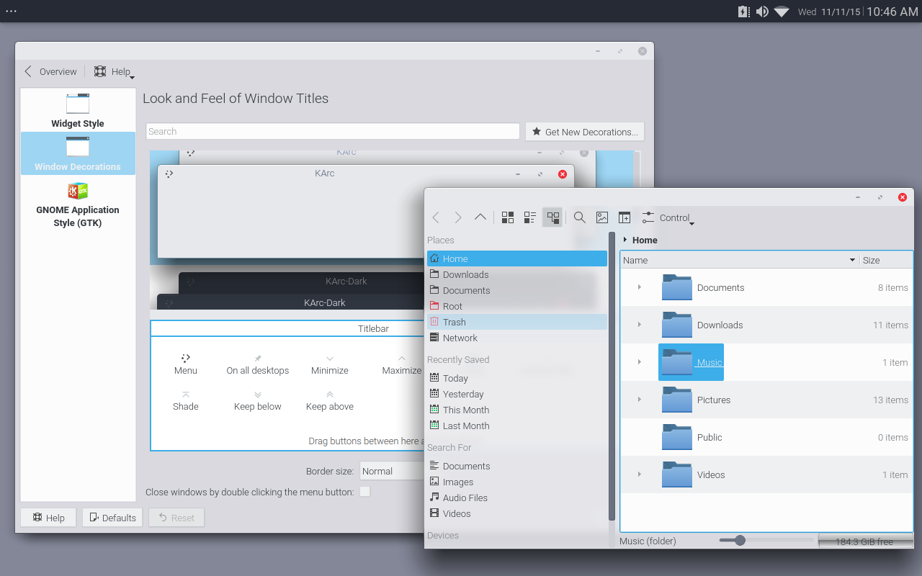Click the Home breadcrumb in location bar
922x576 pixels.
tap(645, 240)
